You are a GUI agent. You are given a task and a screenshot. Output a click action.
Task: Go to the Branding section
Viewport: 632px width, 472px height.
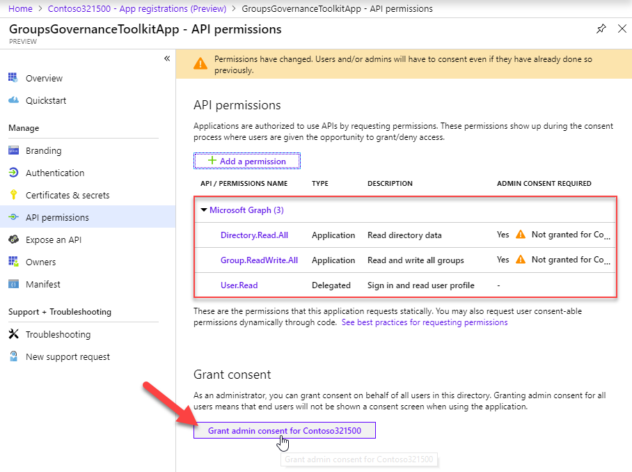coord(44,151)
